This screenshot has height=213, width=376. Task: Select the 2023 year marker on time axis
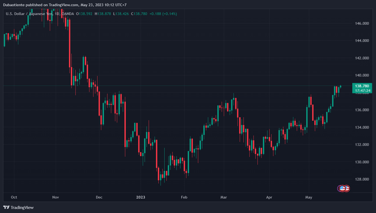click(x=141, y=197)
